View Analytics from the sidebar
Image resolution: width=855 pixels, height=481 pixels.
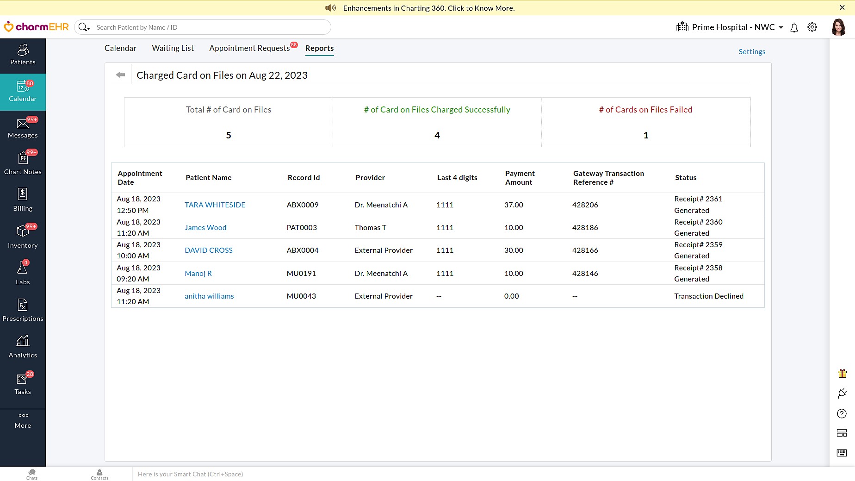pyautogui.click(x=23, y=346)
